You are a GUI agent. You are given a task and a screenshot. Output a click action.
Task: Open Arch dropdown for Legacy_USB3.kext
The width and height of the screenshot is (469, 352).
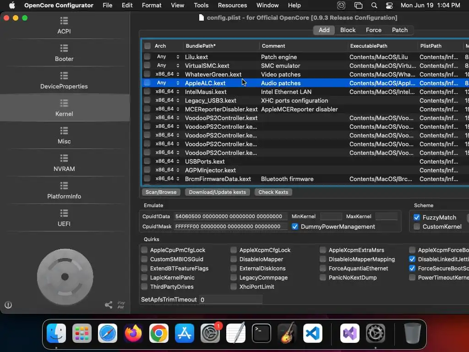coord(168,100)
